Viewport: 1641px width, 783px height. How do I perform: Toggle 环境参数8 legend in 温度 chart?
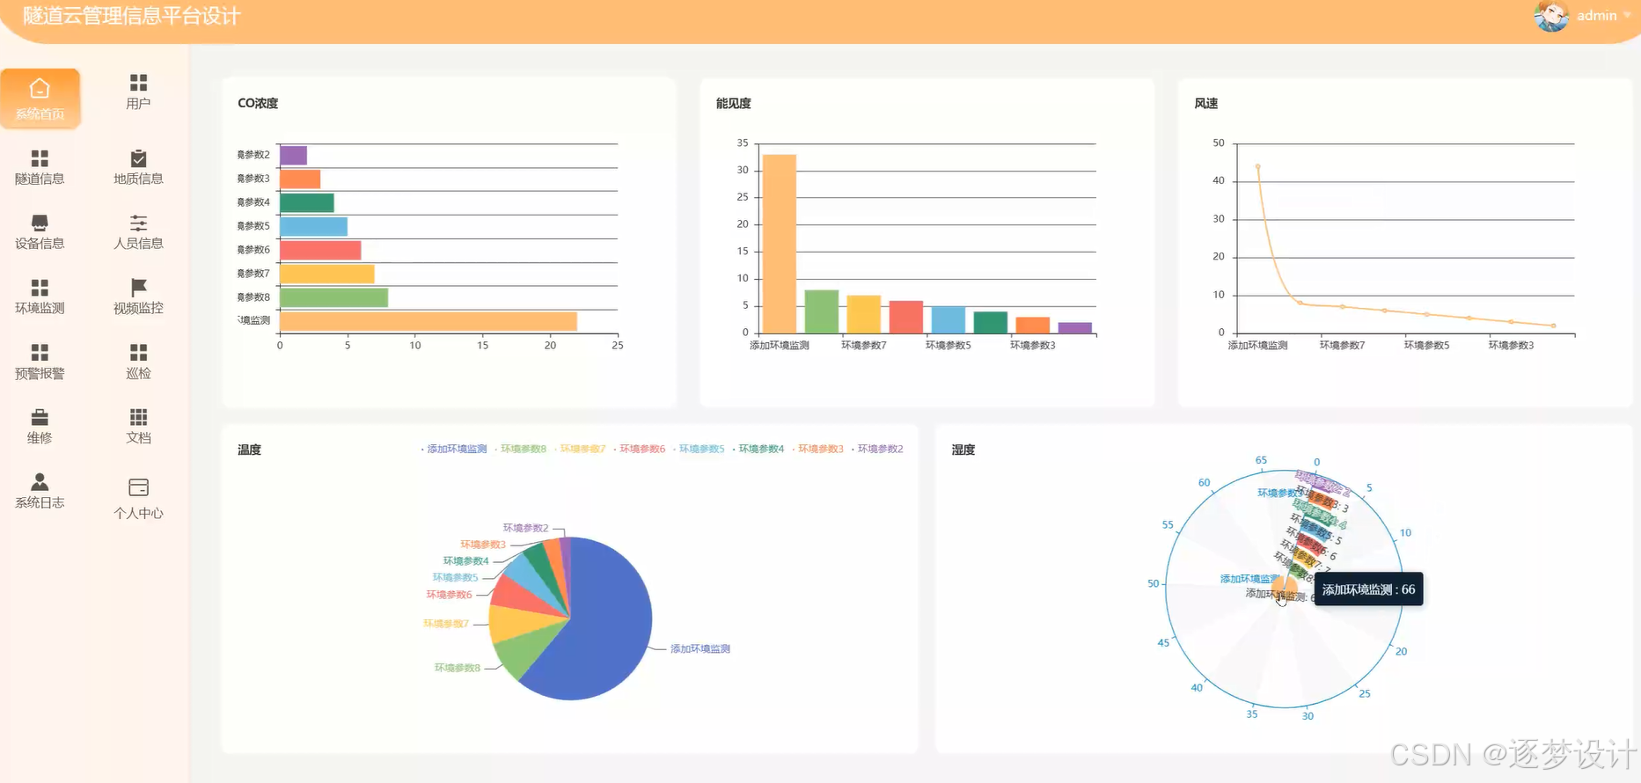(x=521, y=449)
